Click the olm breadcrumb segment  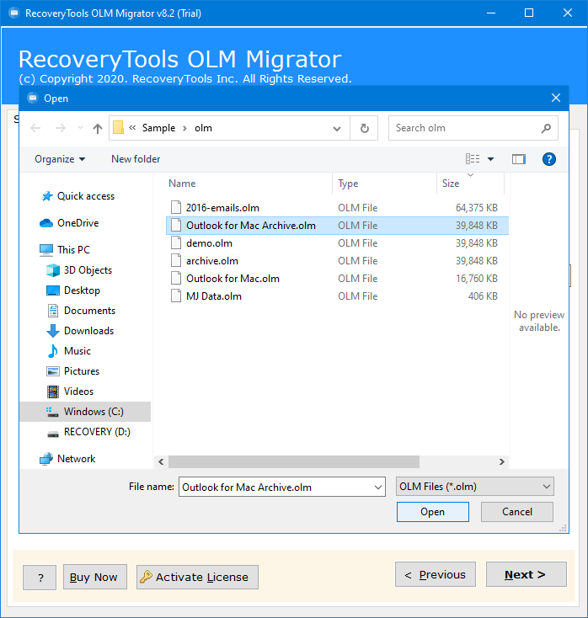click(203, 128)
